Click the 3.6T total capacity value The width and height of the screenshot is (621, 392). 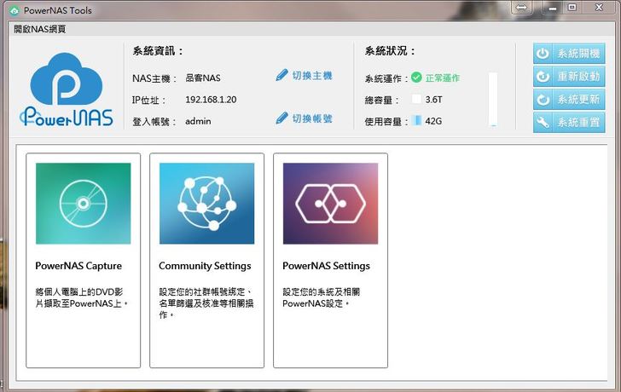pyautogui.click(x=433, y=100)
